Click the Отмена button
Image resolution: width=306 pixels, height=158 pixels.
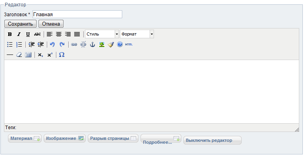tap(51, 24)
